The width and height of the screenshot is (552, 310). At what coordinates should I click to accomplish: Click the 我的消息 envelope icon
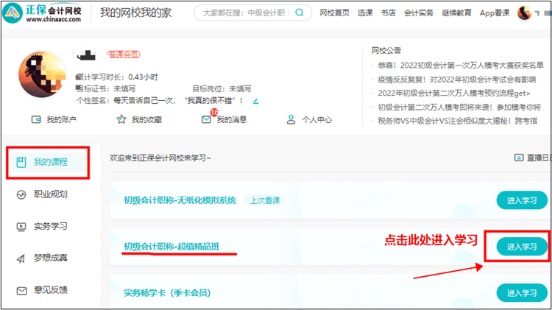click(206, 120)
